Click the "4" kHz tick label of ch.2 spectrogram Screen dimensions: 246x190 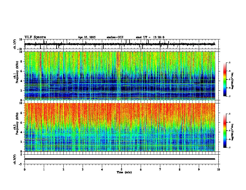[22, 132]
